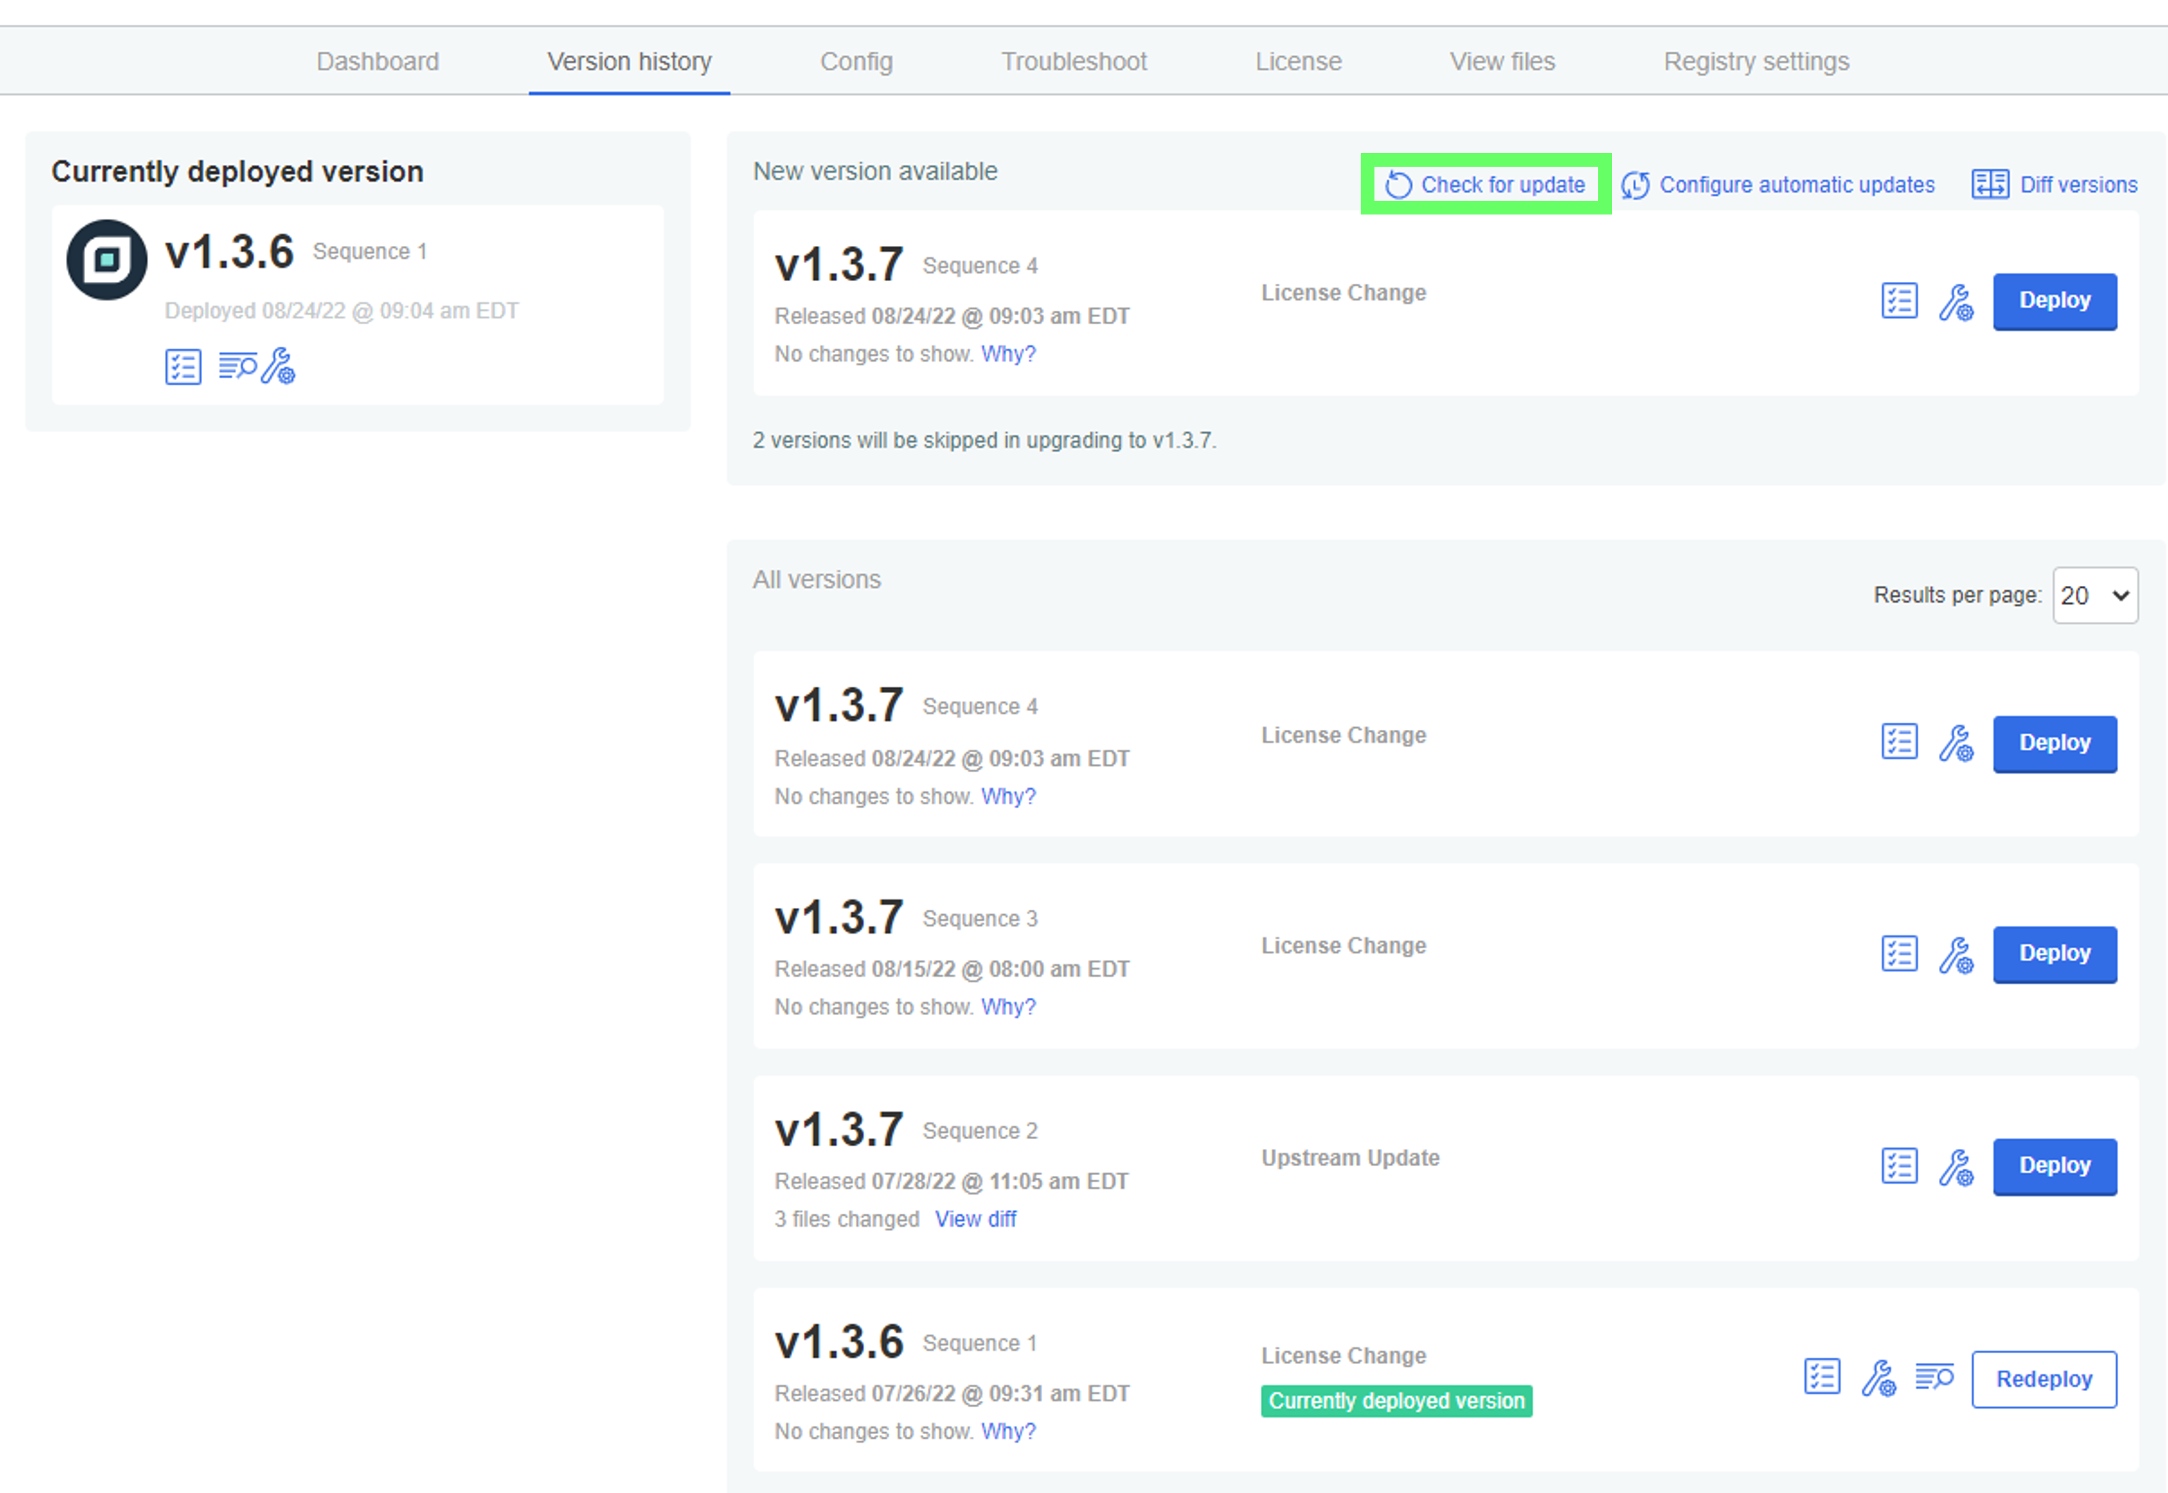This screenshot has height=1493, width=2168.
Task: Open release notes icon for new v1.3.7
Action: (x=1898, y=301)
